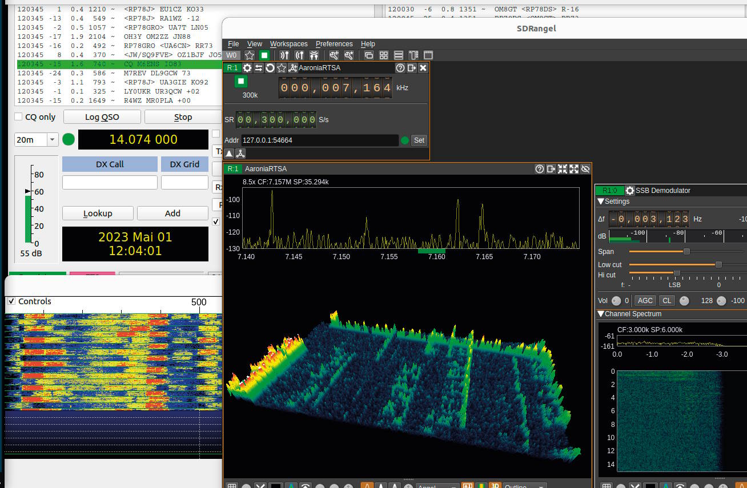Collapse the Settings section in SSB Demodulator

pyautogui.click(x=601, y=201)
